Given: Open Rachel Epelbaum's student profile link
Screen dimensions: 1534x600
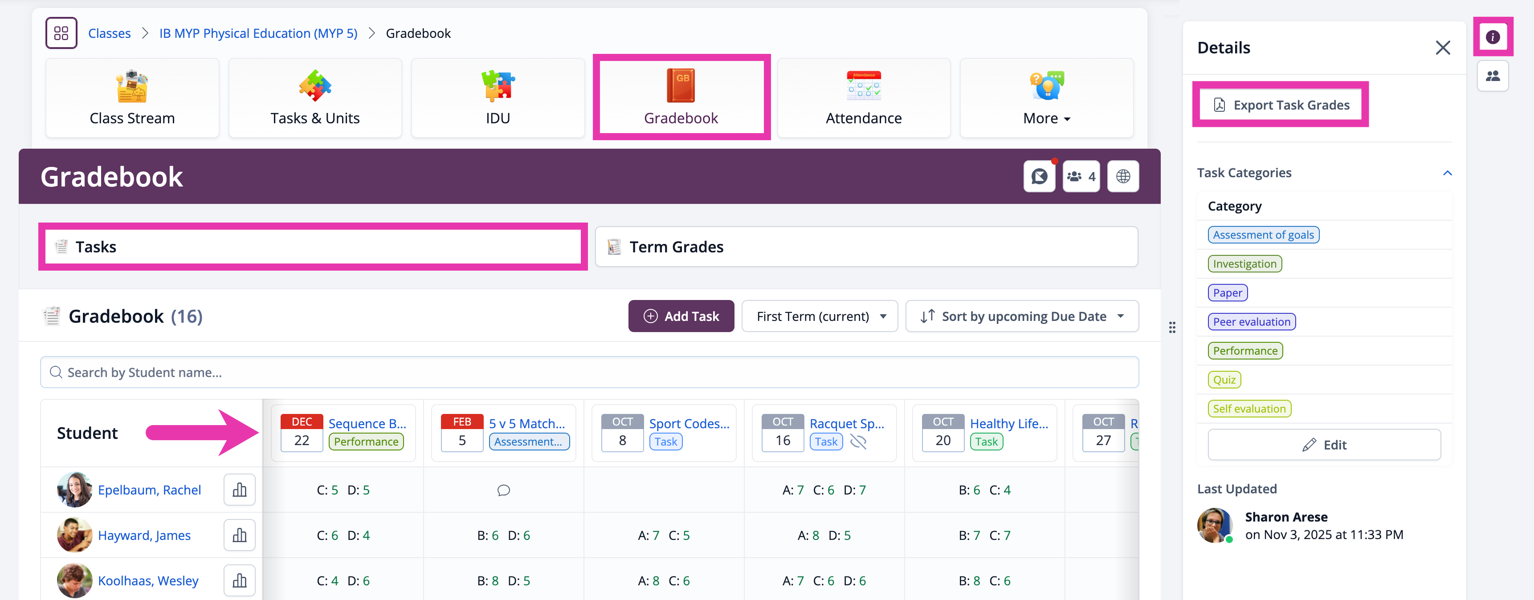Looking at the screenshot, I should pos(150,490).
